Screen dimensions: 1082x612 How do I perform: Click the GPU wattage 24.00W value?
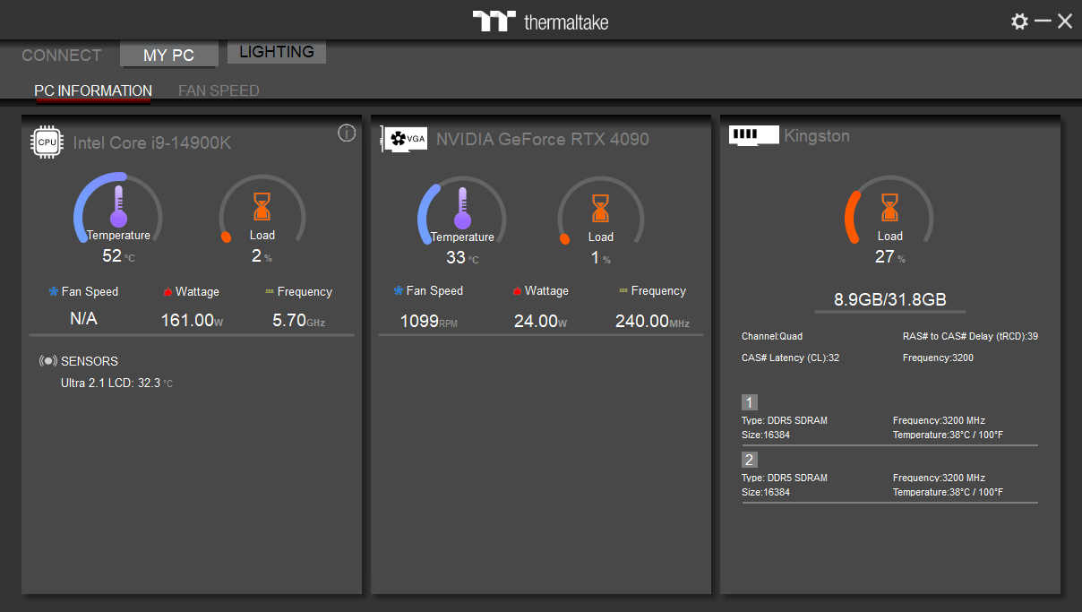pyautogui.click(x=541, y=321)
